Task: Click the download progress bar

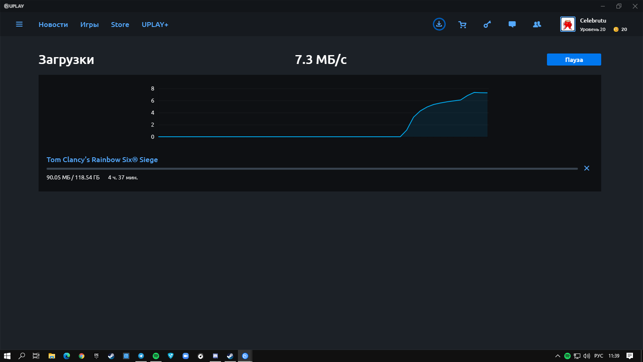Action: point(312,169)
